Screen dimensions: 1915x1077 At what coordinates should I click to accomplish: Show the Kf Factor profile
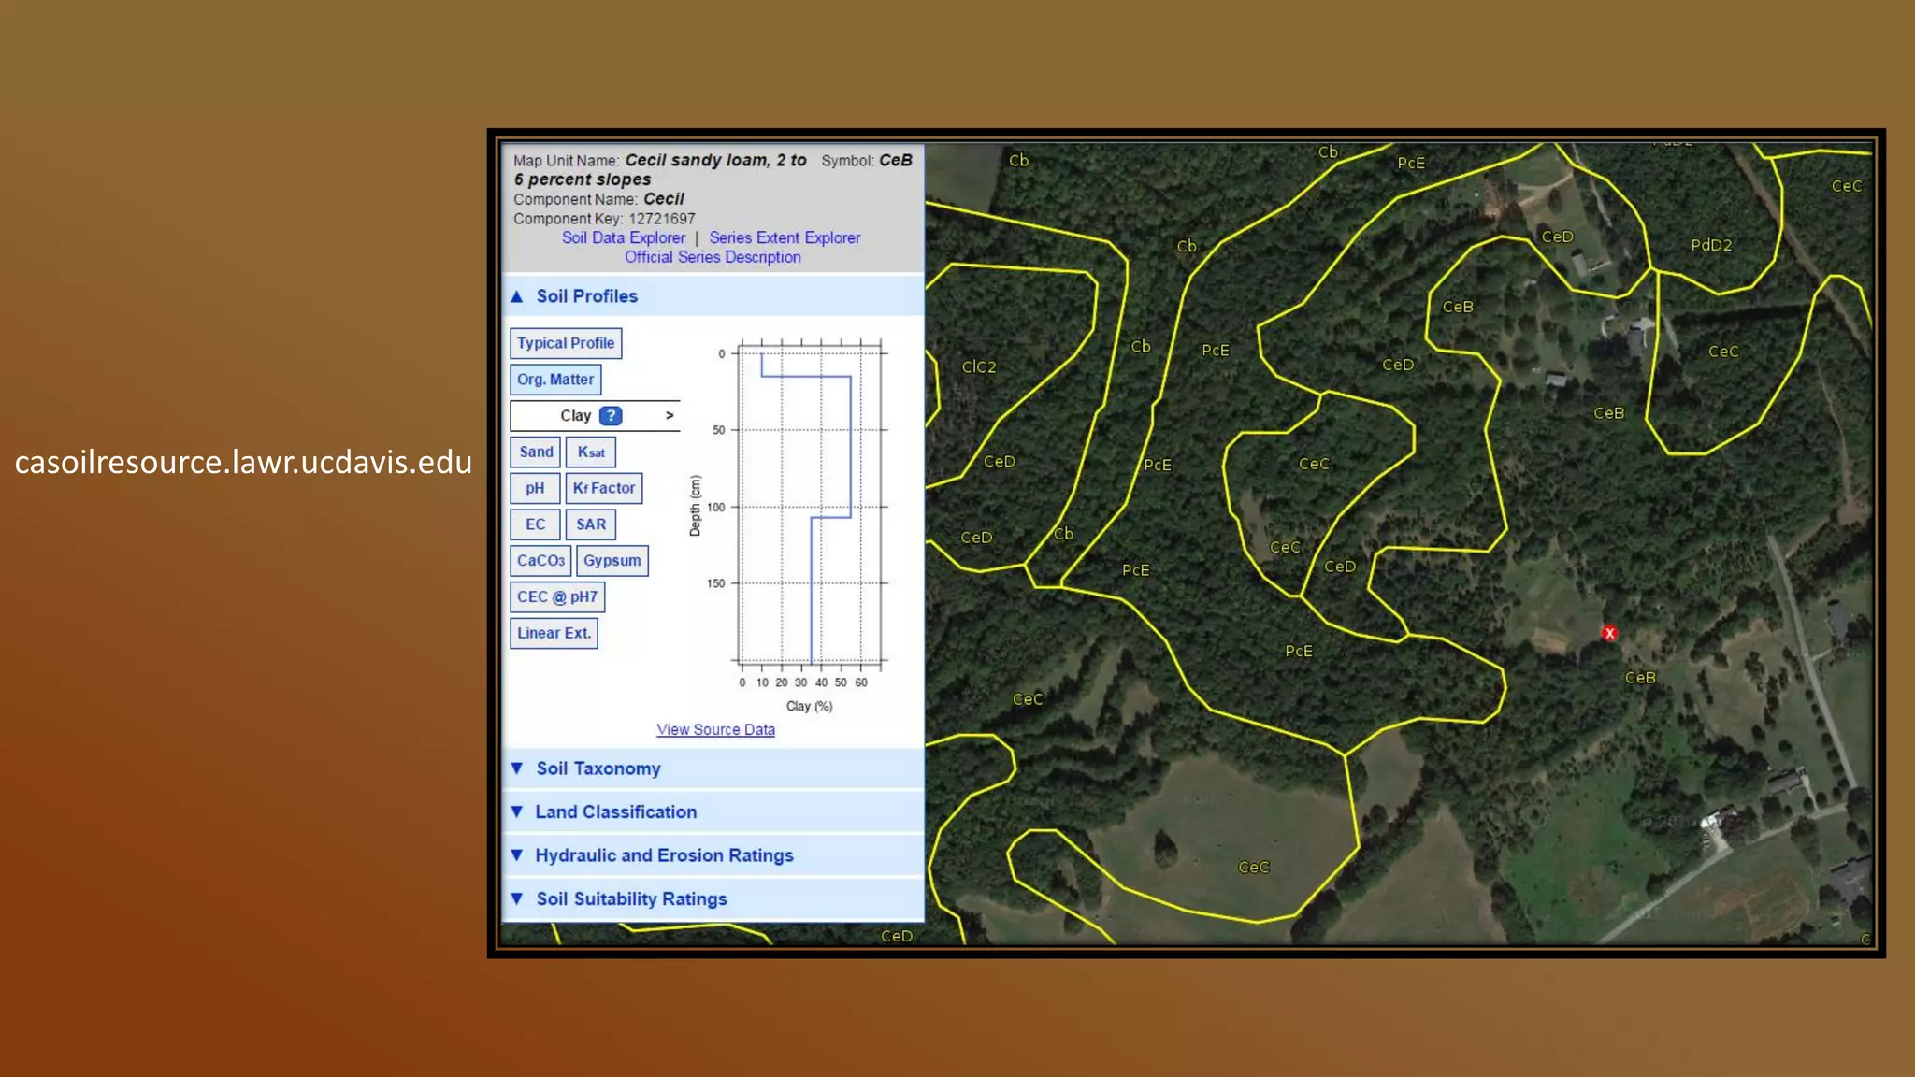point(604,488)
